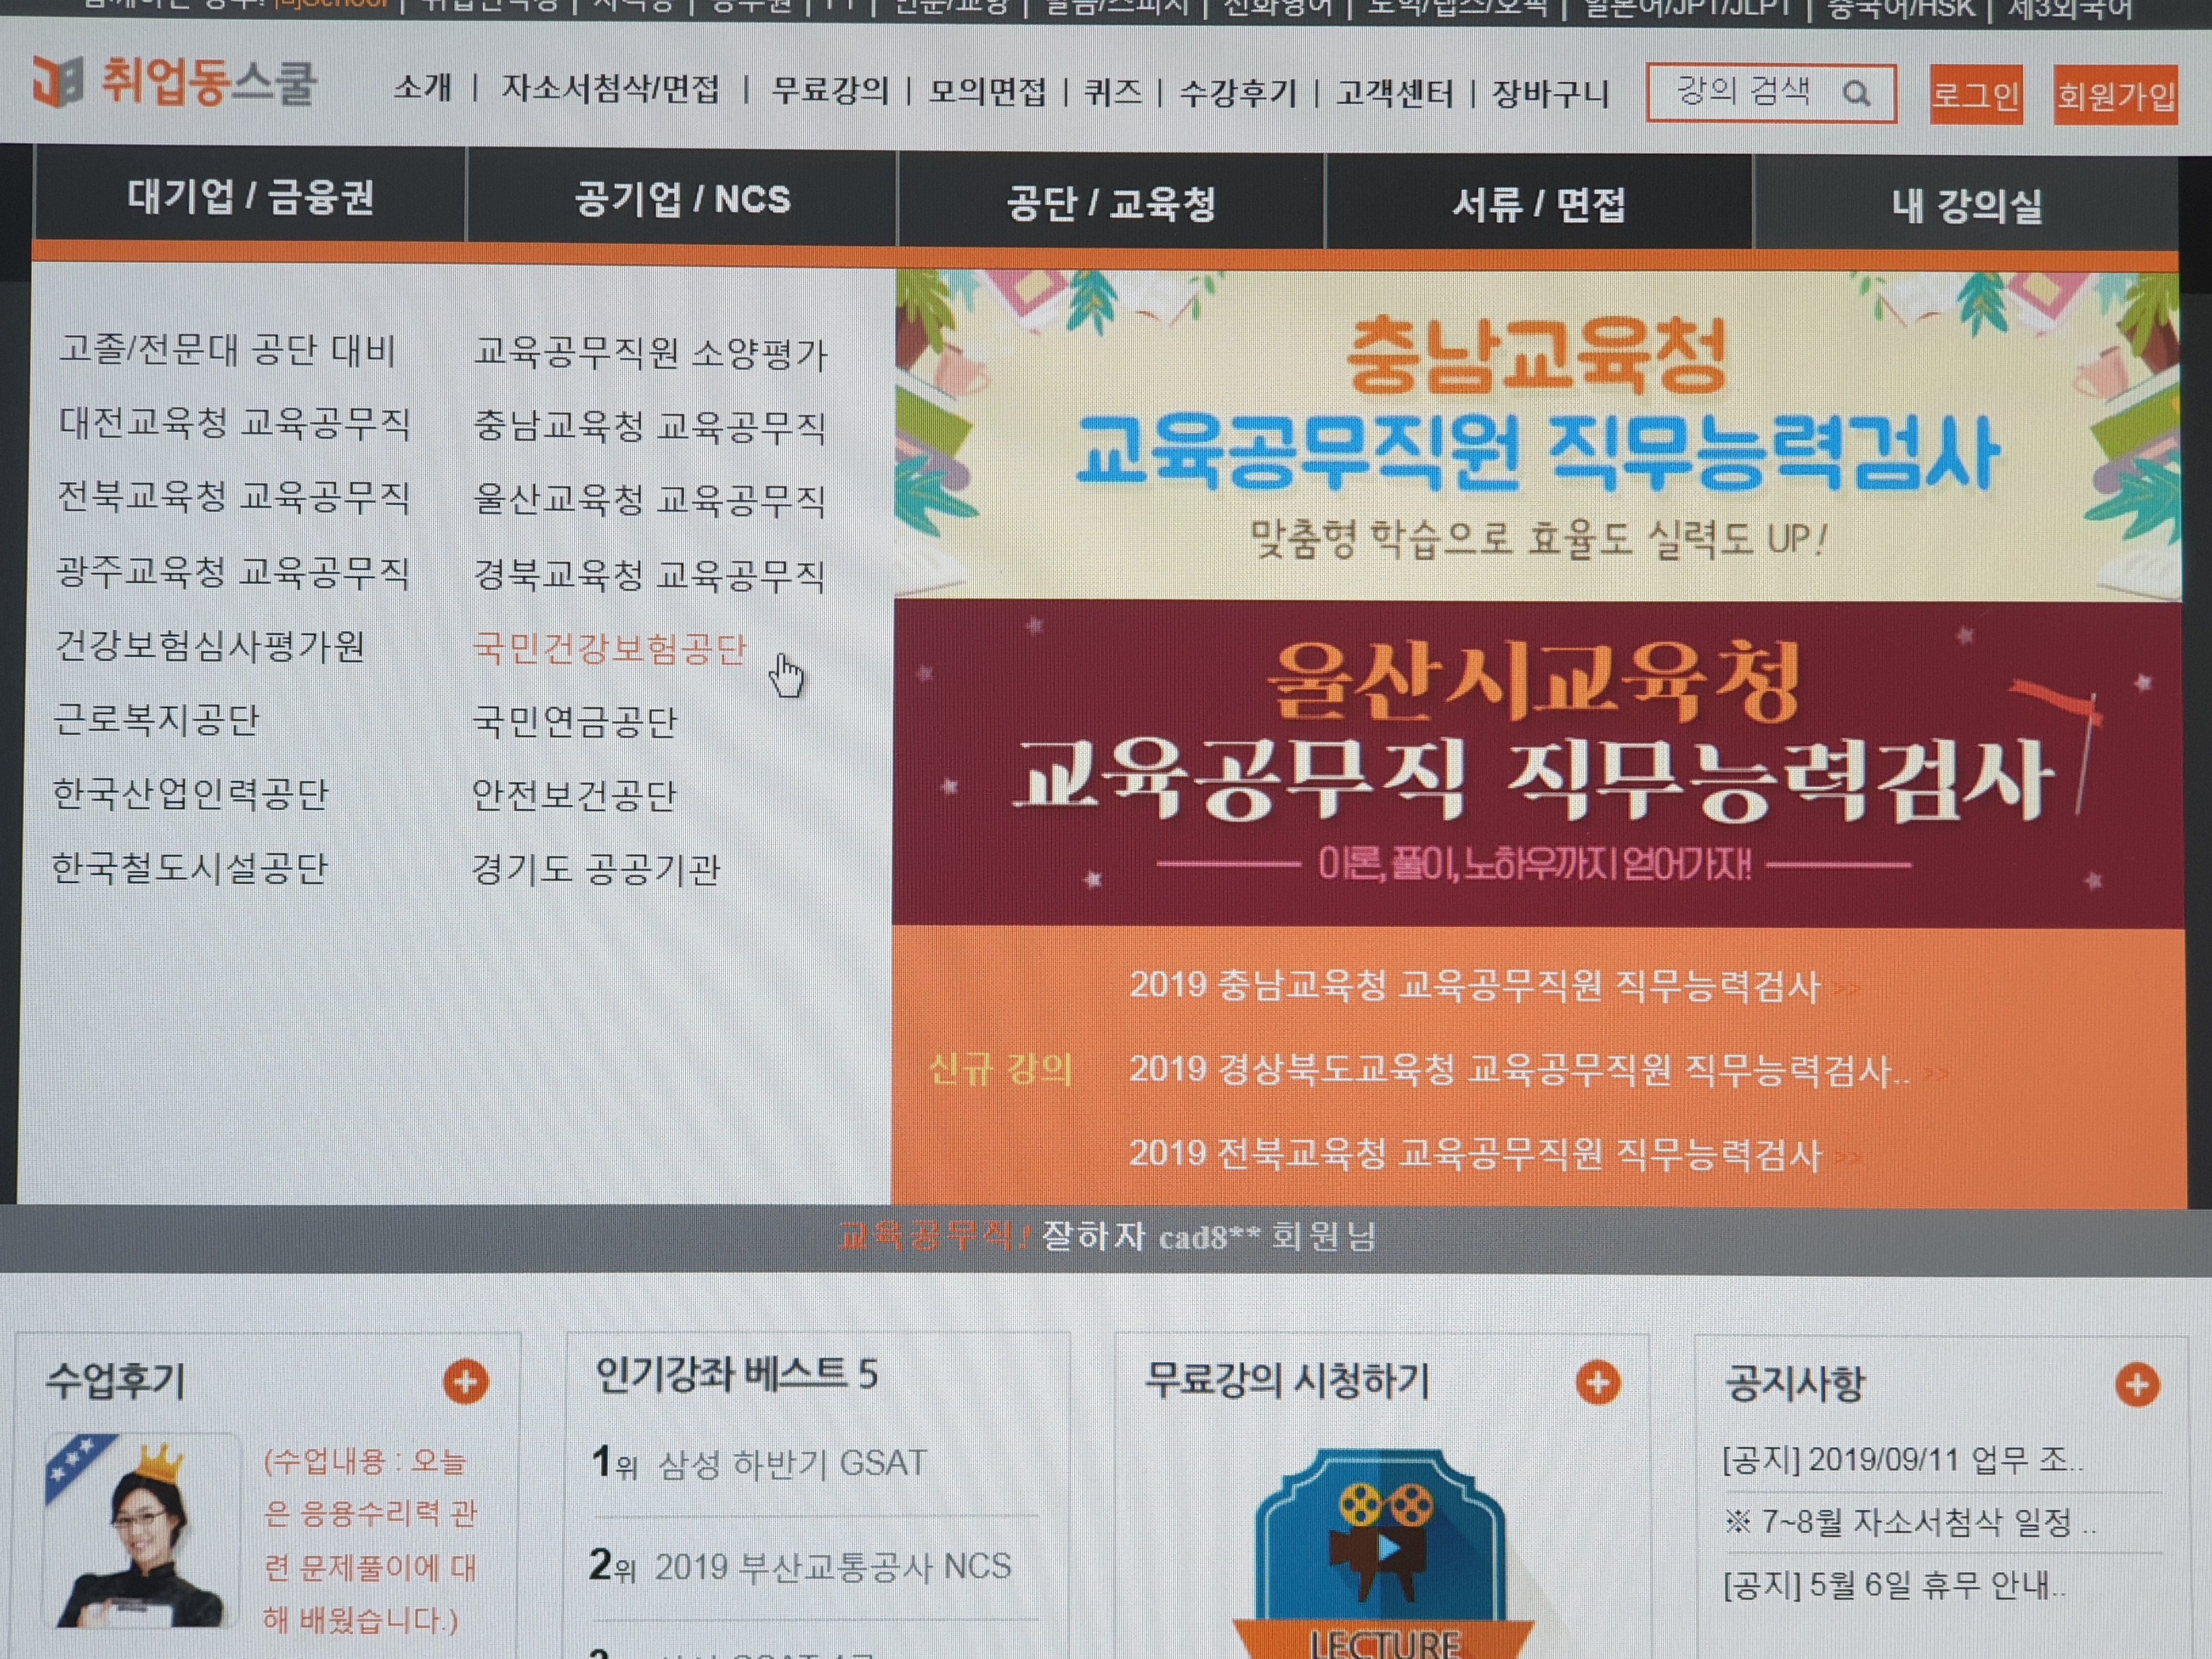This screenshot has width=2212, height=1659.
Task: Select the 대기업 / 금융권 tab
Action: (x=250, y=197)
